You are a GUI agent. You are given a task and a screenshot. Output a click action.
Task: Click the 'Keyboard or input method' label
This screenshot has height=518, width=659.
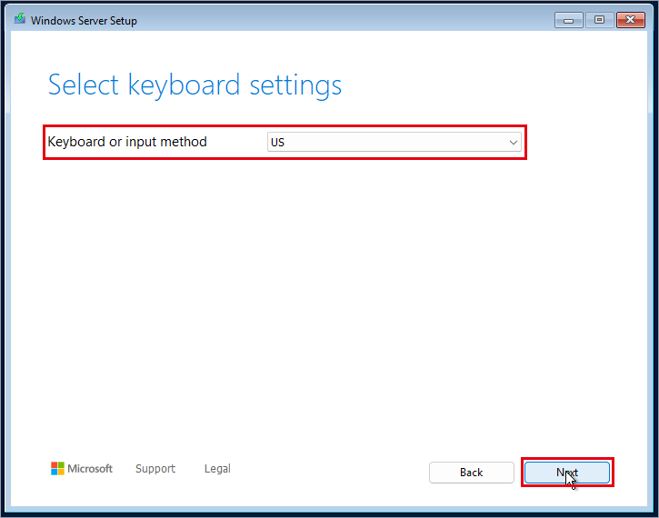coord(127,142)
